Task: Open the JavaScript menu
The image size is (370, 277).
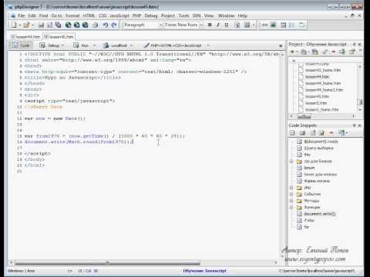Action: (119, 15)
